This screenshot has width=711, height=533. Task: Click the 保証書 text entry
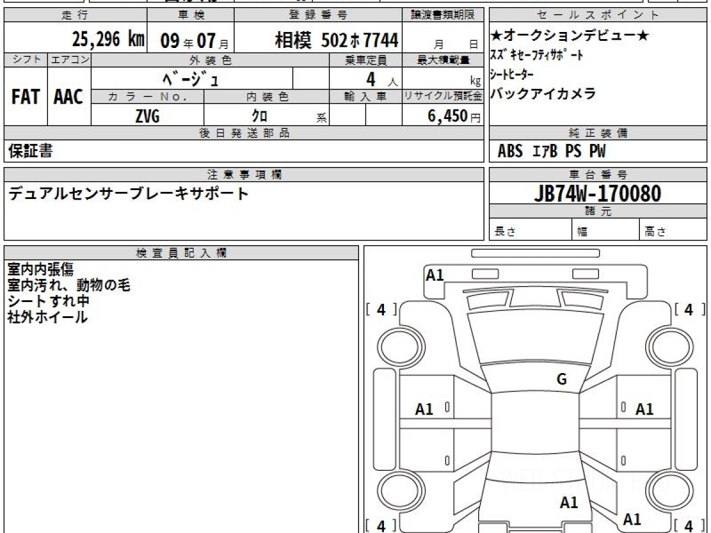[x=30, y=152]
